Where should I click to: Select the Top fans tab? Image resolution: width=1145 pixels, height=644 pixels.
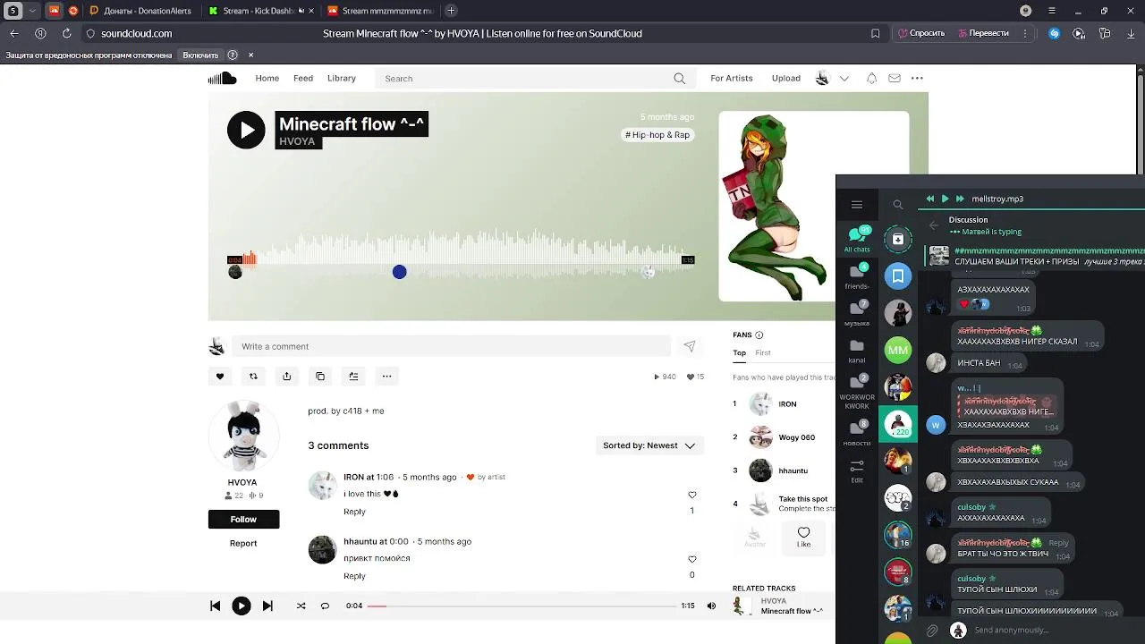point(739,353)
